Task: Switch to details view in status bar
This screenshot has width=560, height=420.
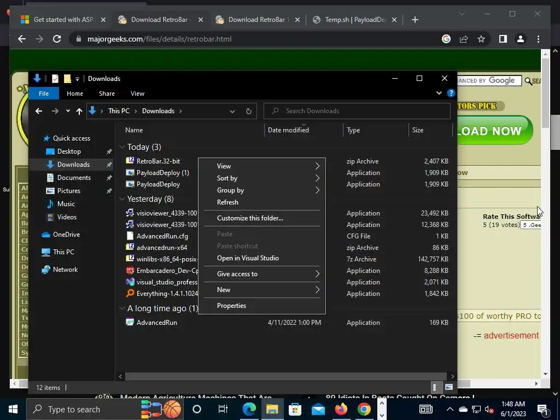Action: (435, 387)
